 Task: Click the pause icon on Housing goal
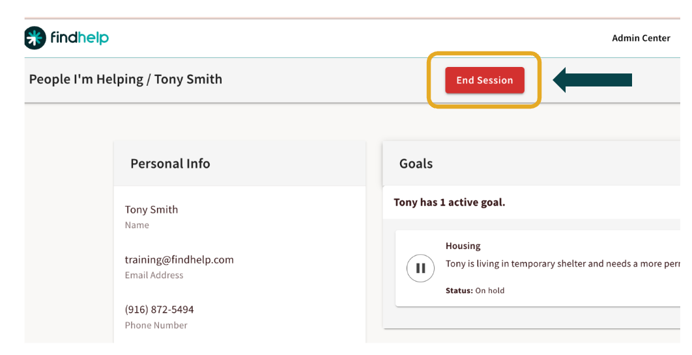click(x=420, y=268)
